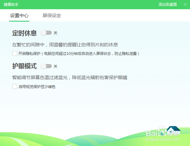Close the 健康助手 window

click(185, 5)
